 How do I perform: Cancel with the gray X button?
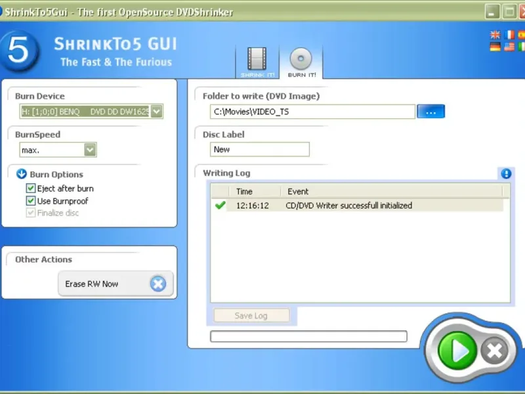coord(495,351)
